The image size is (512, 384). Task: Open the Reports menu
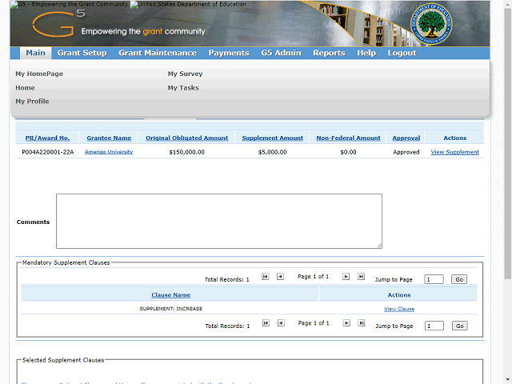(329, 53)
